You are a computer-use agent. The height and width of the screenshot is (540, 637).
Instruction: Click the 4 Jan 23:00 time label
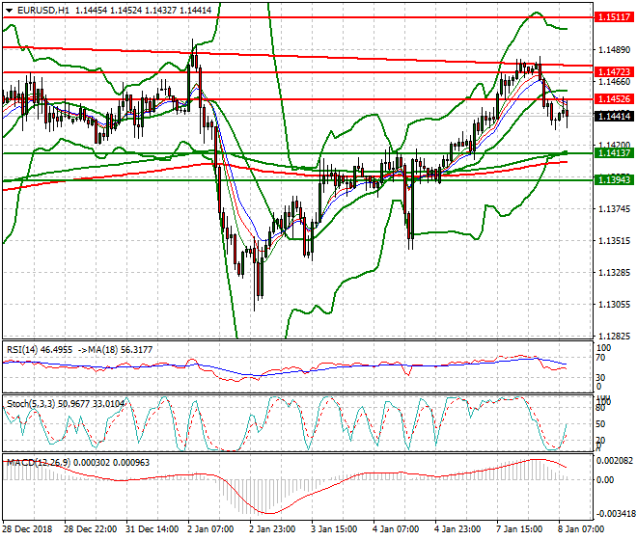457,529
